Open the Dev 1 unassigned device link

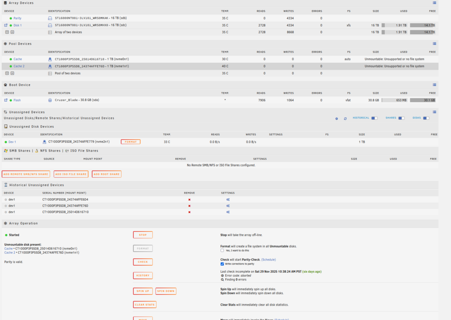pos(12,142)
